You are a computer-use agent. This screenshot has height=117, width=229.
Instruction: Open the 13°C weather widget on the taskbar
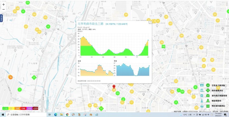(186, 115)
